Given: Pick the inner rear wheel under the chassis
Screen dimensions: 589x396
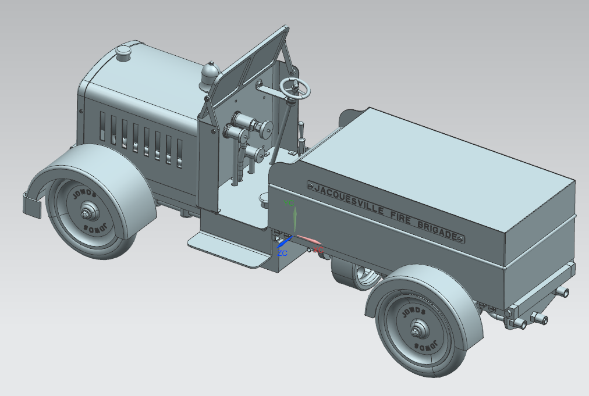Looking at the screenshot, I should tap(357, 274).
